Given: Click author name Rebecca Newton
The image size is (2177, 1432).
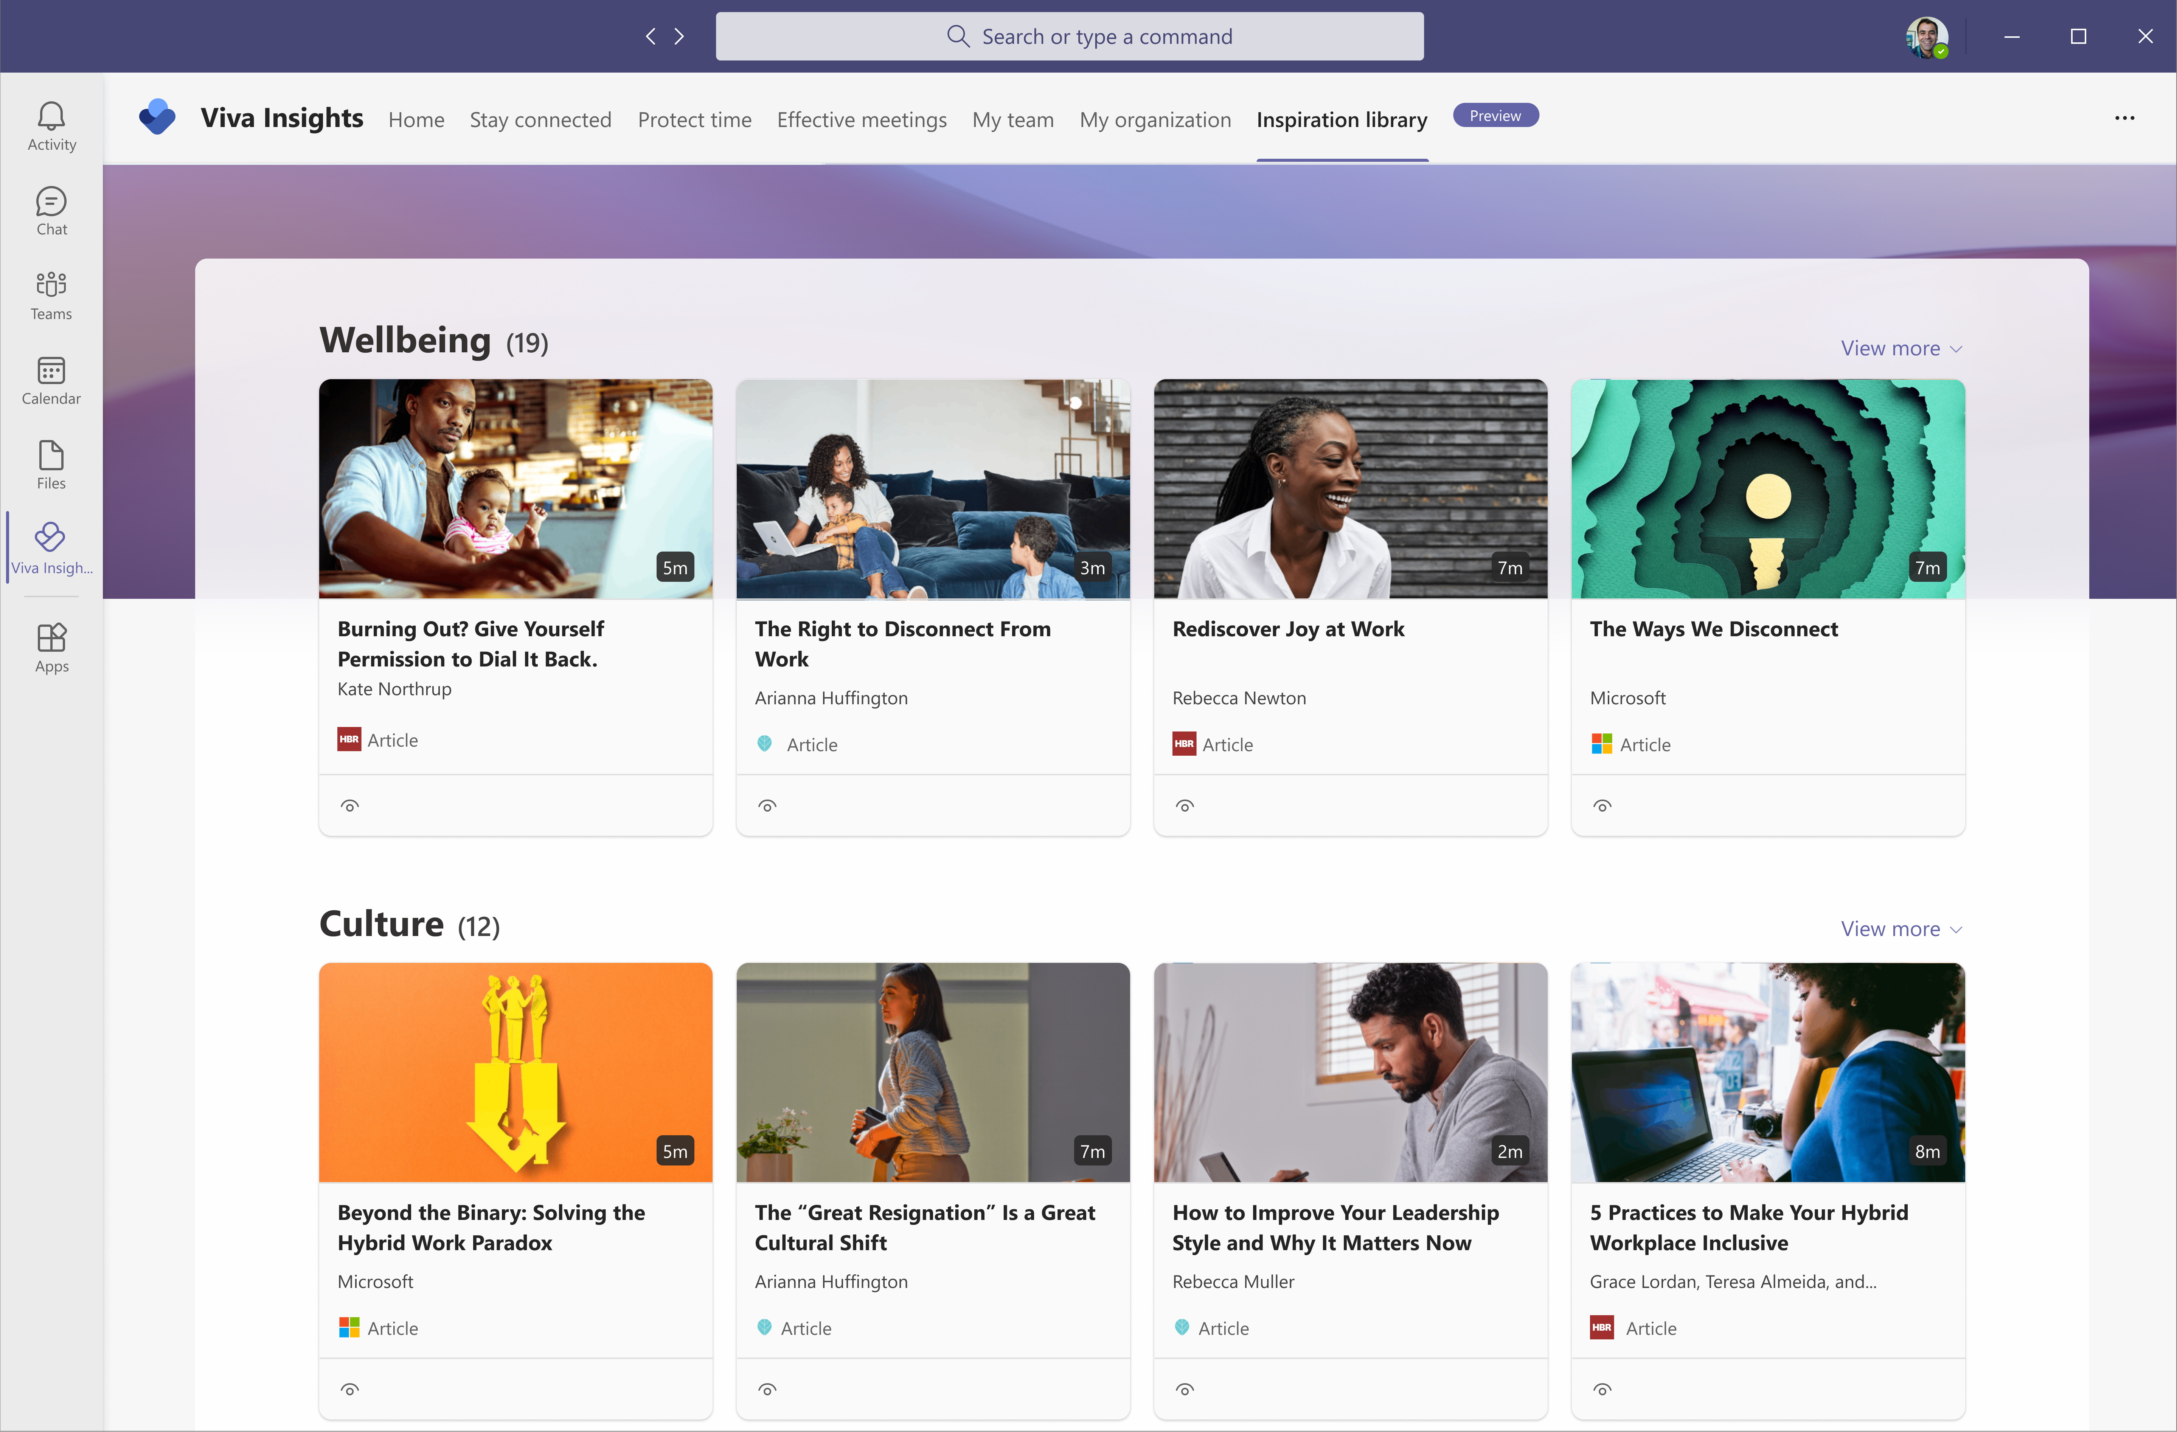Looking at the screenshot, I should click(1239, 698).
